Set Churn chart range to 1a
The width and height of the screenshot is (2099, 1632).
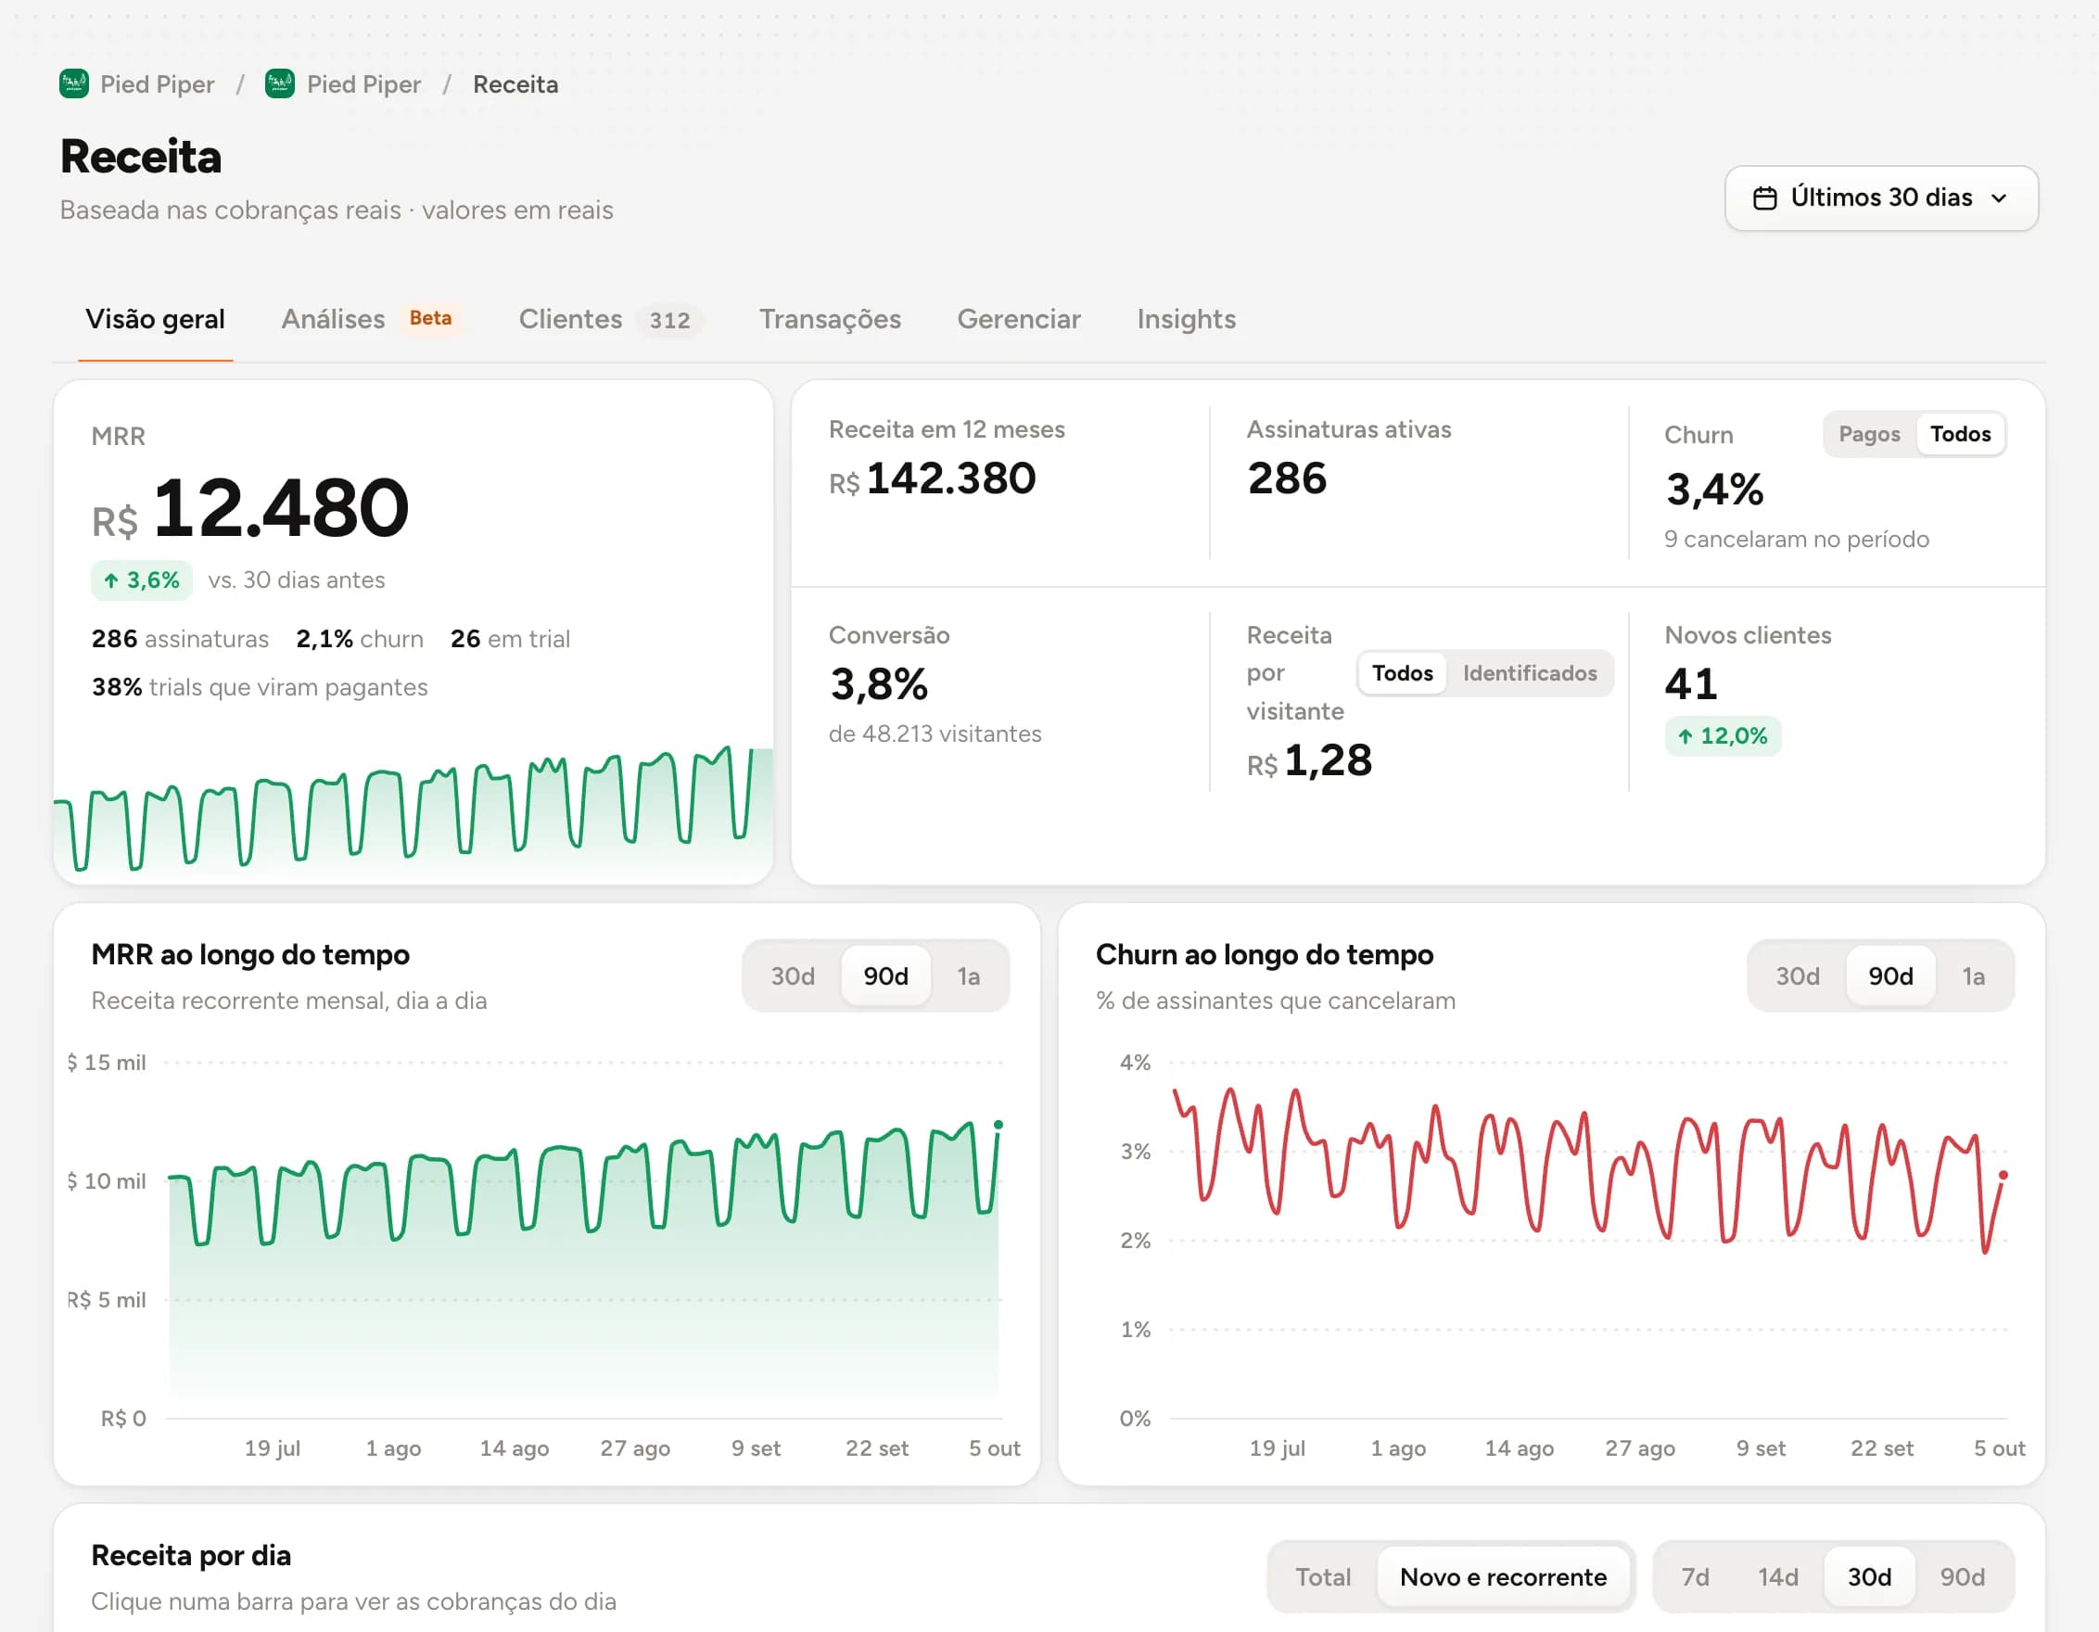click(x=1973, y=976)
